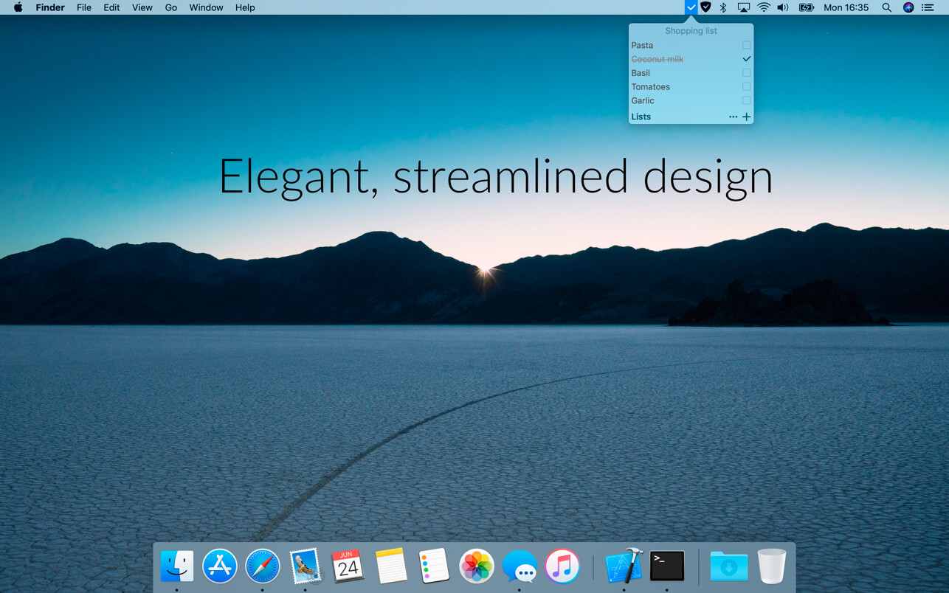Launch Photos from the Dock
The width and height of the screenshot is (949, 593).
[x=477, y=566]
